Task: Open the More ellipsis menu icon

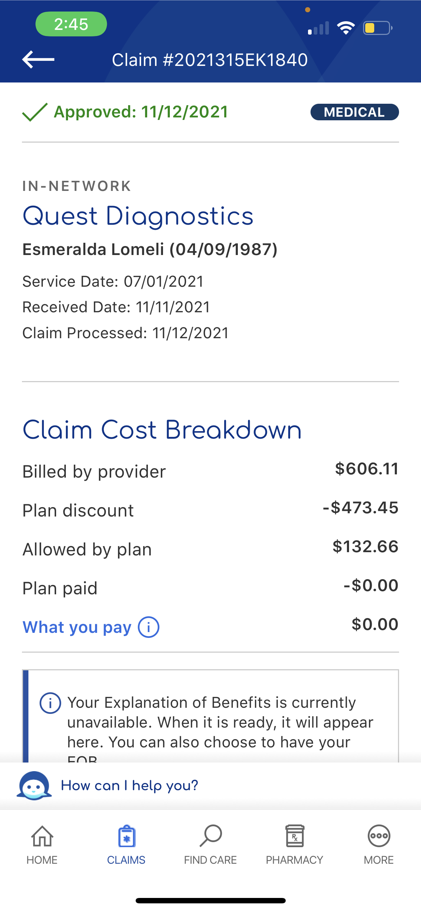Action: tap(379, 836)
